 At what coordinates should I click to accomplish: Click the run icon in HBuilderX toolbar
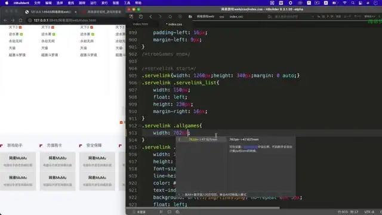coord(180,17)
